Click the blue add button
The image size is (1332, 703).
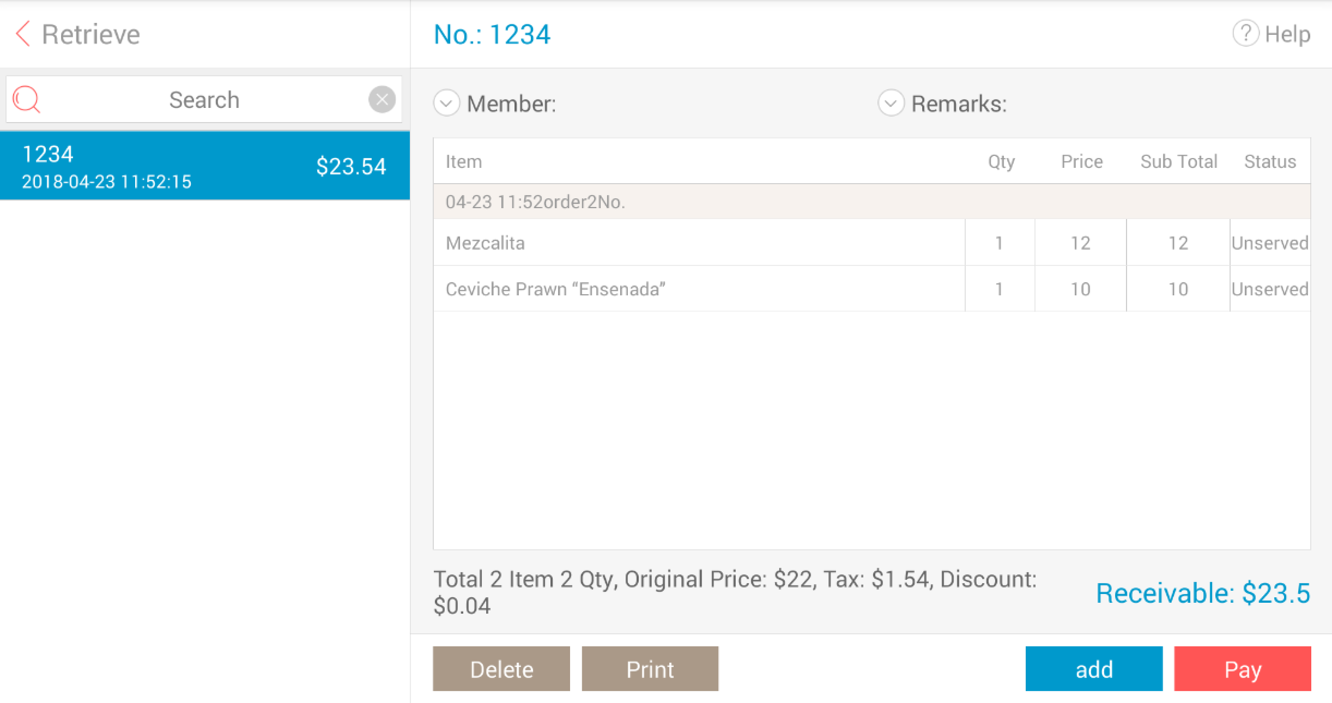[1093, 669]
